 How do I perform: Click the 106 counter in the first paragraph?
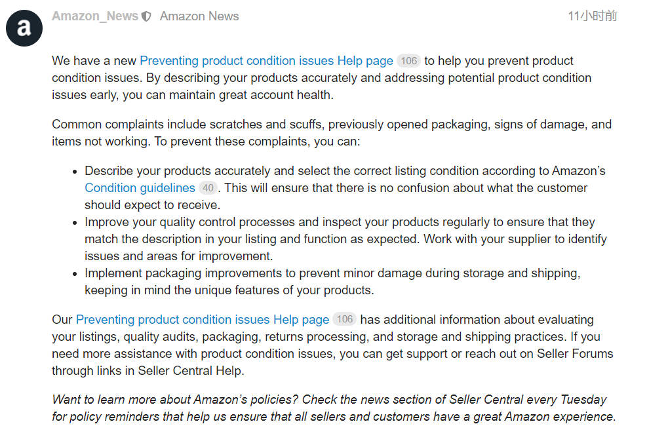[x=408, y=61]
